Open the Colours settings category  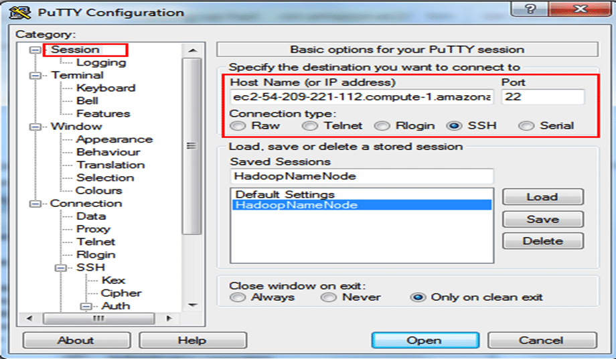[x=98, y=190]
